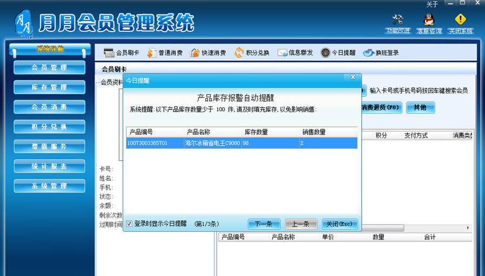
Task: Open 积分兑换 in the top toolbar
Action: (x=251, y=53)
